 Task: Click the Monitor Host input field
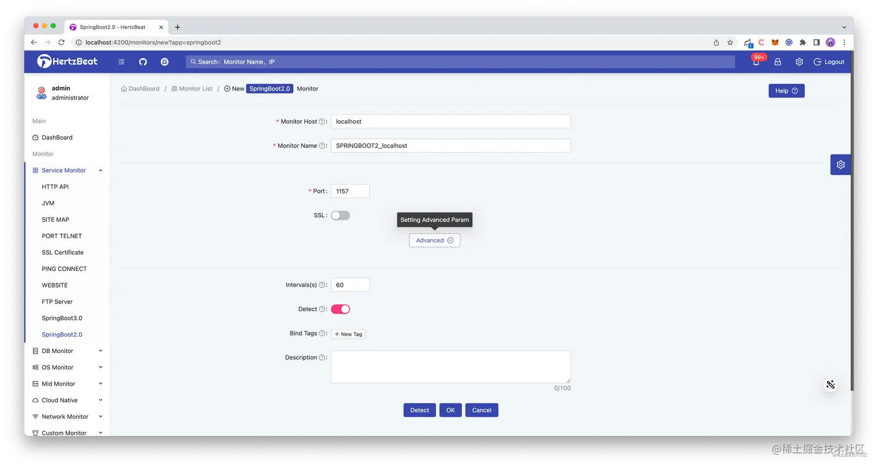(451, 121)
